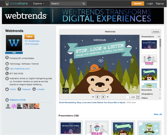Open the last follower avatar photo
Screen dimensions: 167x135
(x=37, y=106)
